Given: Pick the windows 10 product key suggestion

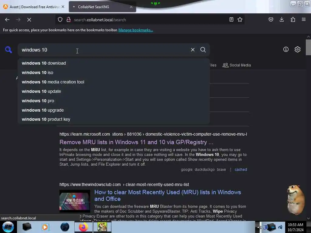Looking at the screenshot, I should [x=114, y=119].
